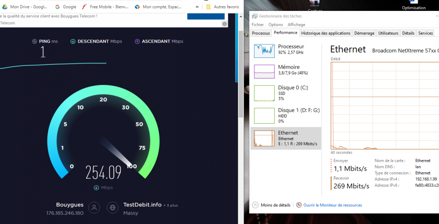
Task: Switch to the Processus tab
Action: [x=261, y=33]
